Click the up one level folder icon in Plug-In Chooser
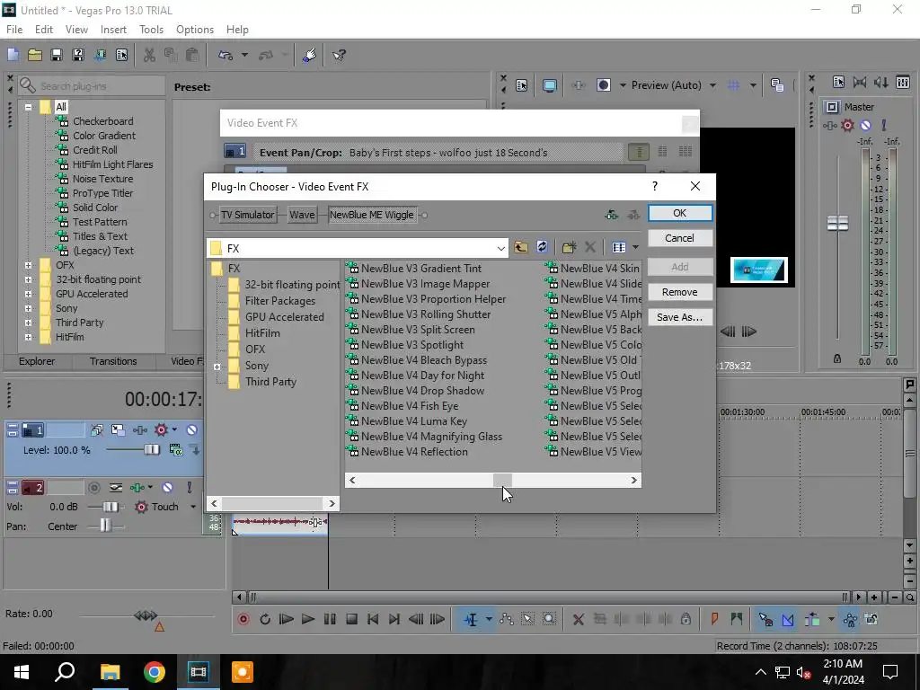This screenshot has width=920, height=690. 520,247
